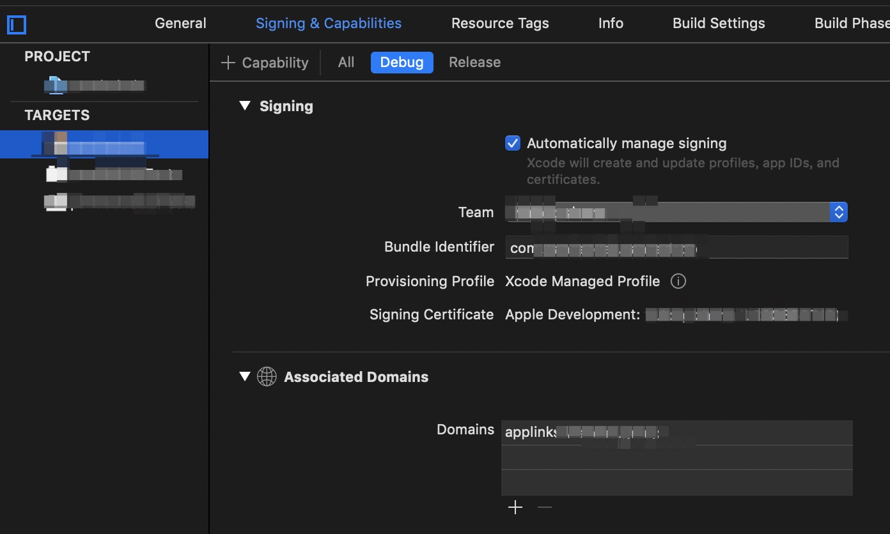Viewport: 890px width, 534px height.
Task: Uncheck Automatically manage signing
Action: pos(513,143)
